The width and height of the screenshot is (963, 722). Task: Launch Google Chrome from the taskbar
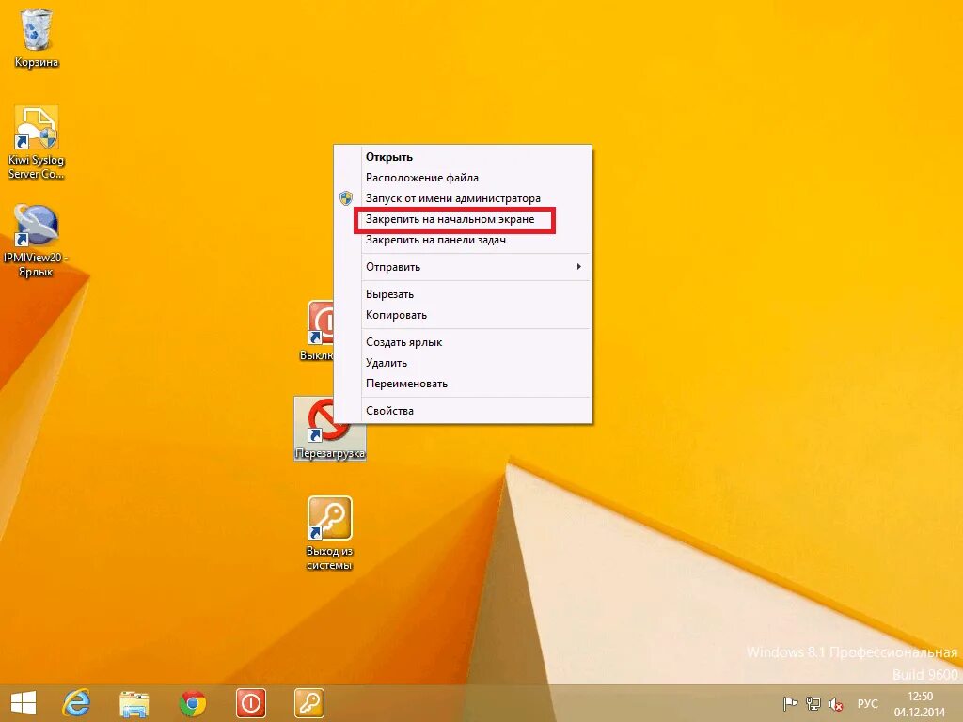(x=192, y=703)
